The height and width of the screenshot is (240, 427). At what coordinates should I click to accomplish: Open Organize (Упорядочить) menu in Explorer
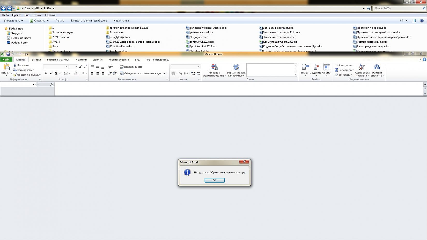coord(13,21)
